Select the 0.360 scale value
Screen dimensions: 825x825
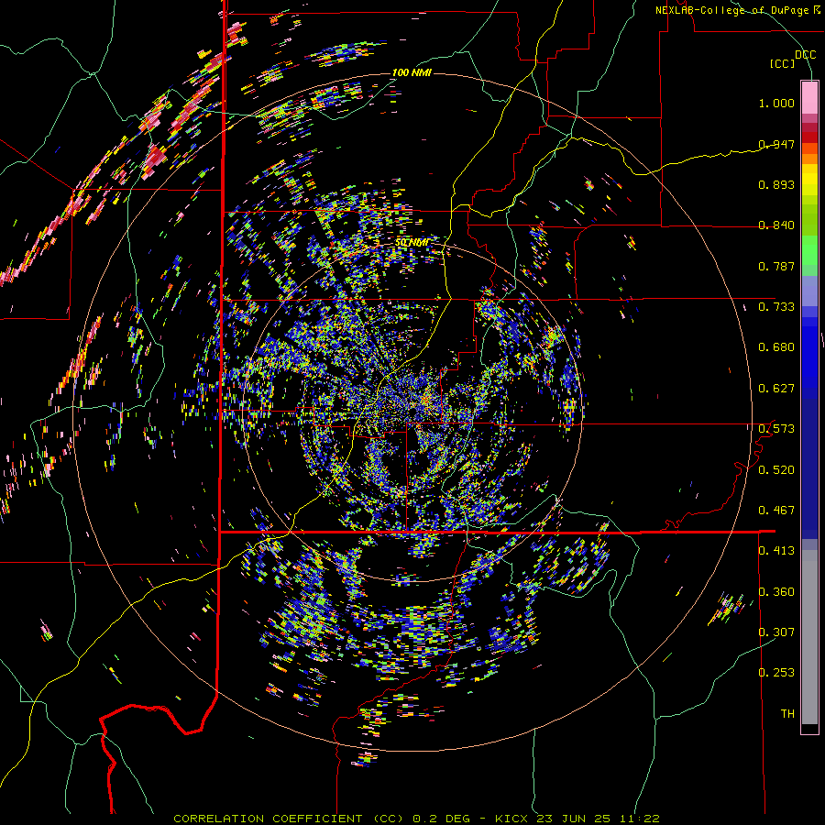[x=776, y=592]
